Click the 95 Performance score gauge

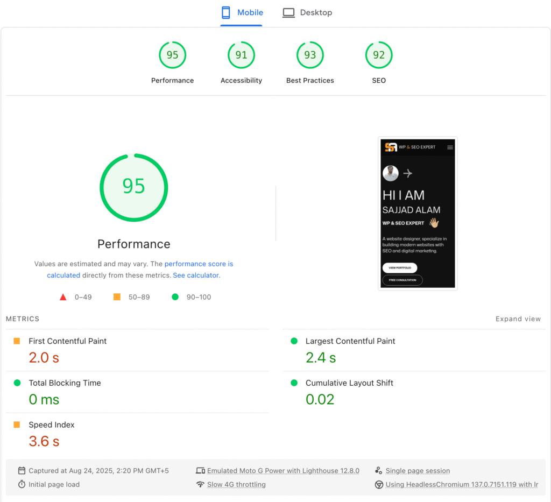click(x=133, y=187)
